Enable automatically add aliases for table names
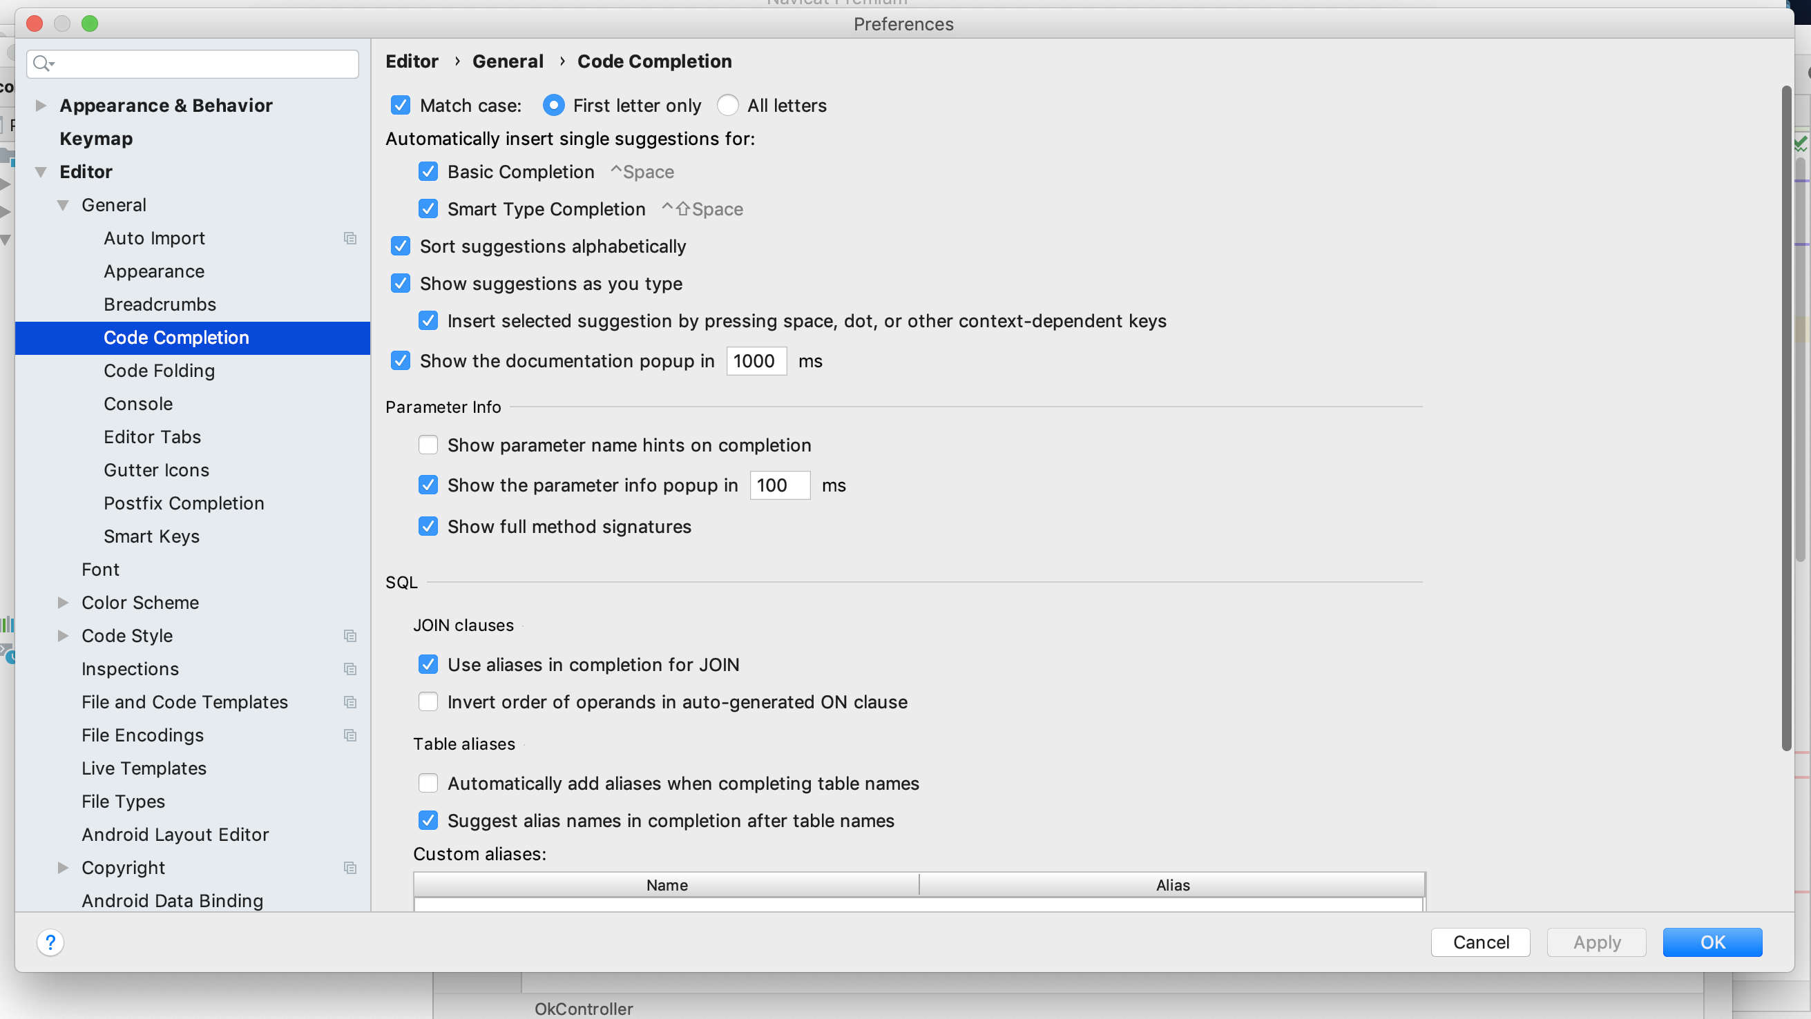The width and height of the screenshot is (1811, 1019). [x=428, y=783]
